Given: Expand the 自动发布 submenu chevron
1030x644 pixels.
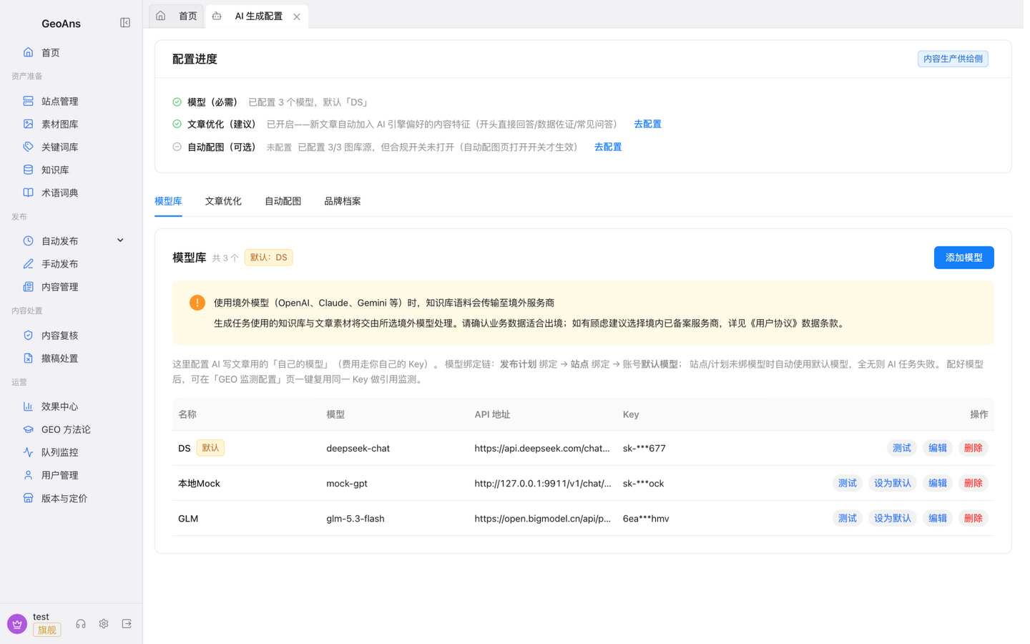Looking at the screenshot, I should tap(120, 240).
